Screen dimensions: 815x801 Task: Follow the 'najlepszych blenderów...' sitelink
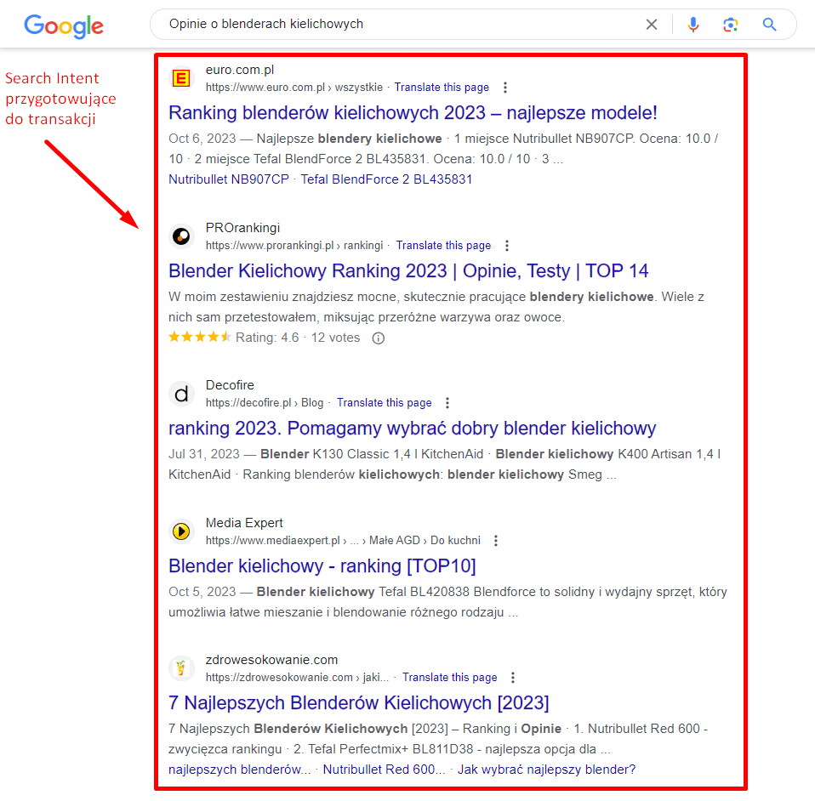(240, 770)
